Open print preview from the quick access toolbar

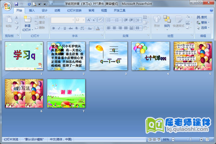pos(34,4)
